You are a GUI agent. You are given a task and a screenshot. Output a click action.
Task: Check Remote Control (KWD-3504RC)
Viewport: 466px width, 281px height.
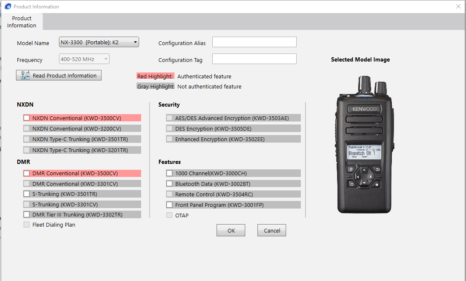[x=169, y=194]
